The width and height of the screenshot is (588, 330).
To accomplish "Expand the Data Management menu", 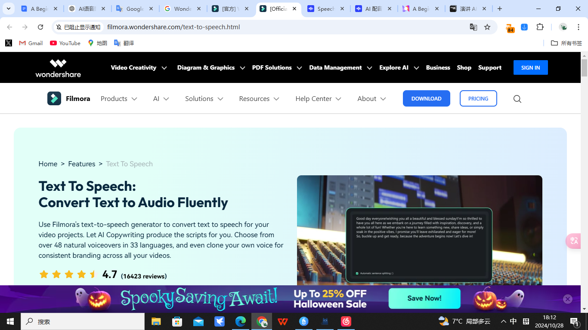I will coord(340,67).
